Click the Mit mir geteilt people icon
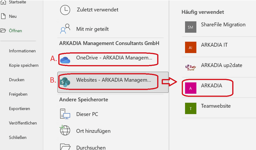This screenshot has width=256, height=150. (65, 29)
